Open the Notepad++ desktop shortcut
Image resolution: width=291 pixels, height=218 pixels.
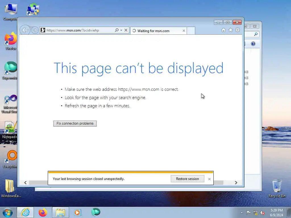tap(10, 129)
